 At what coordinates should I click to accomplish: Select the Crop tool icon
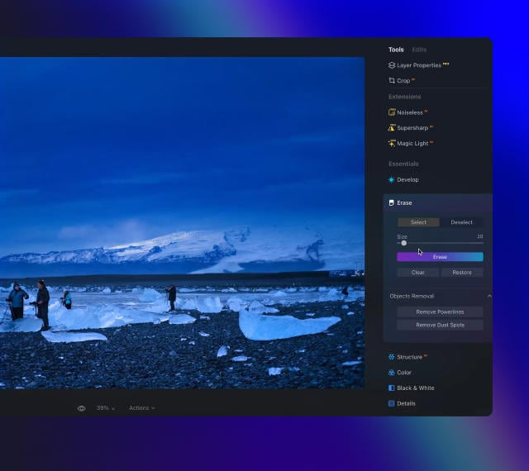pos(391,80)
